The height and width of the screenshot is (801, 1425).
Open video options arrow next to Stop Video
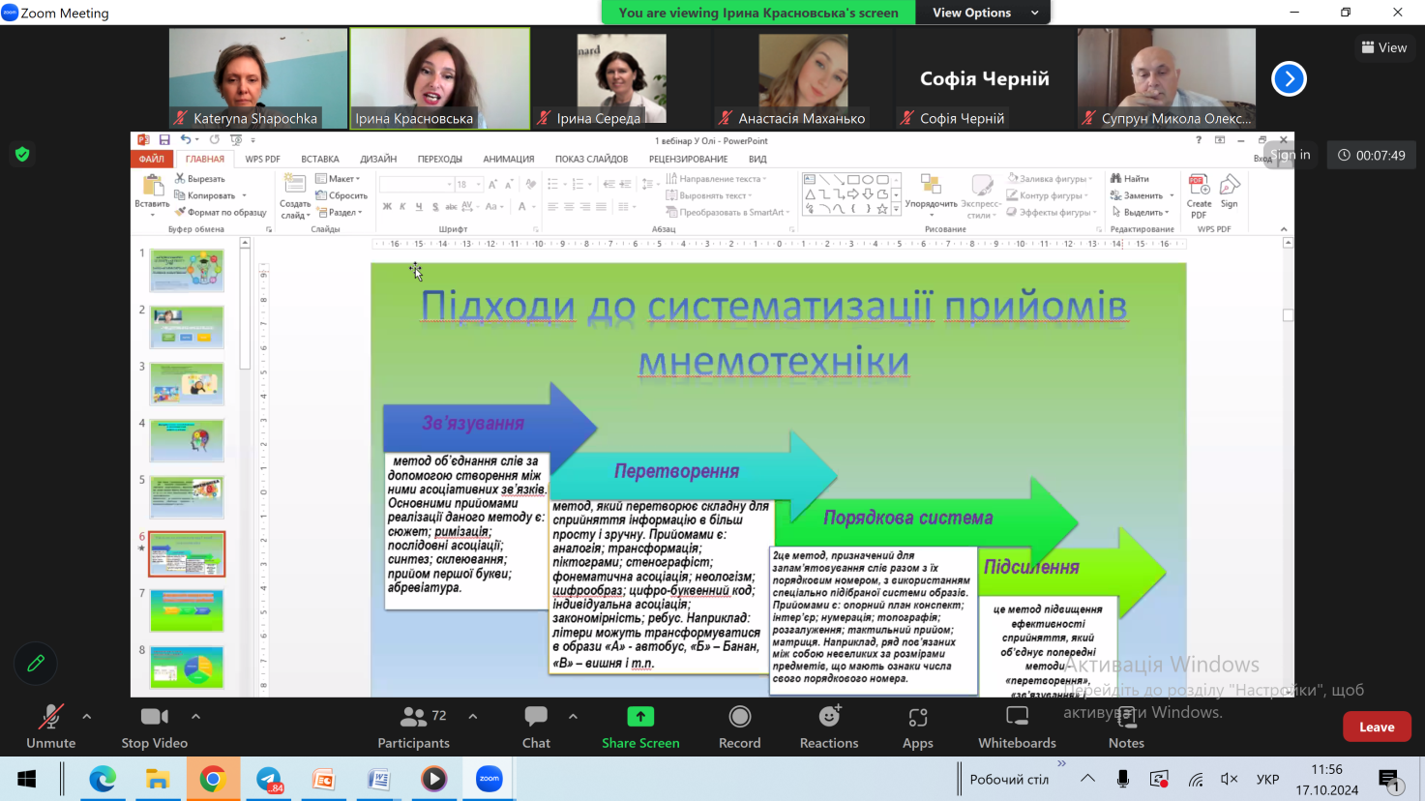tap(195, 717)
